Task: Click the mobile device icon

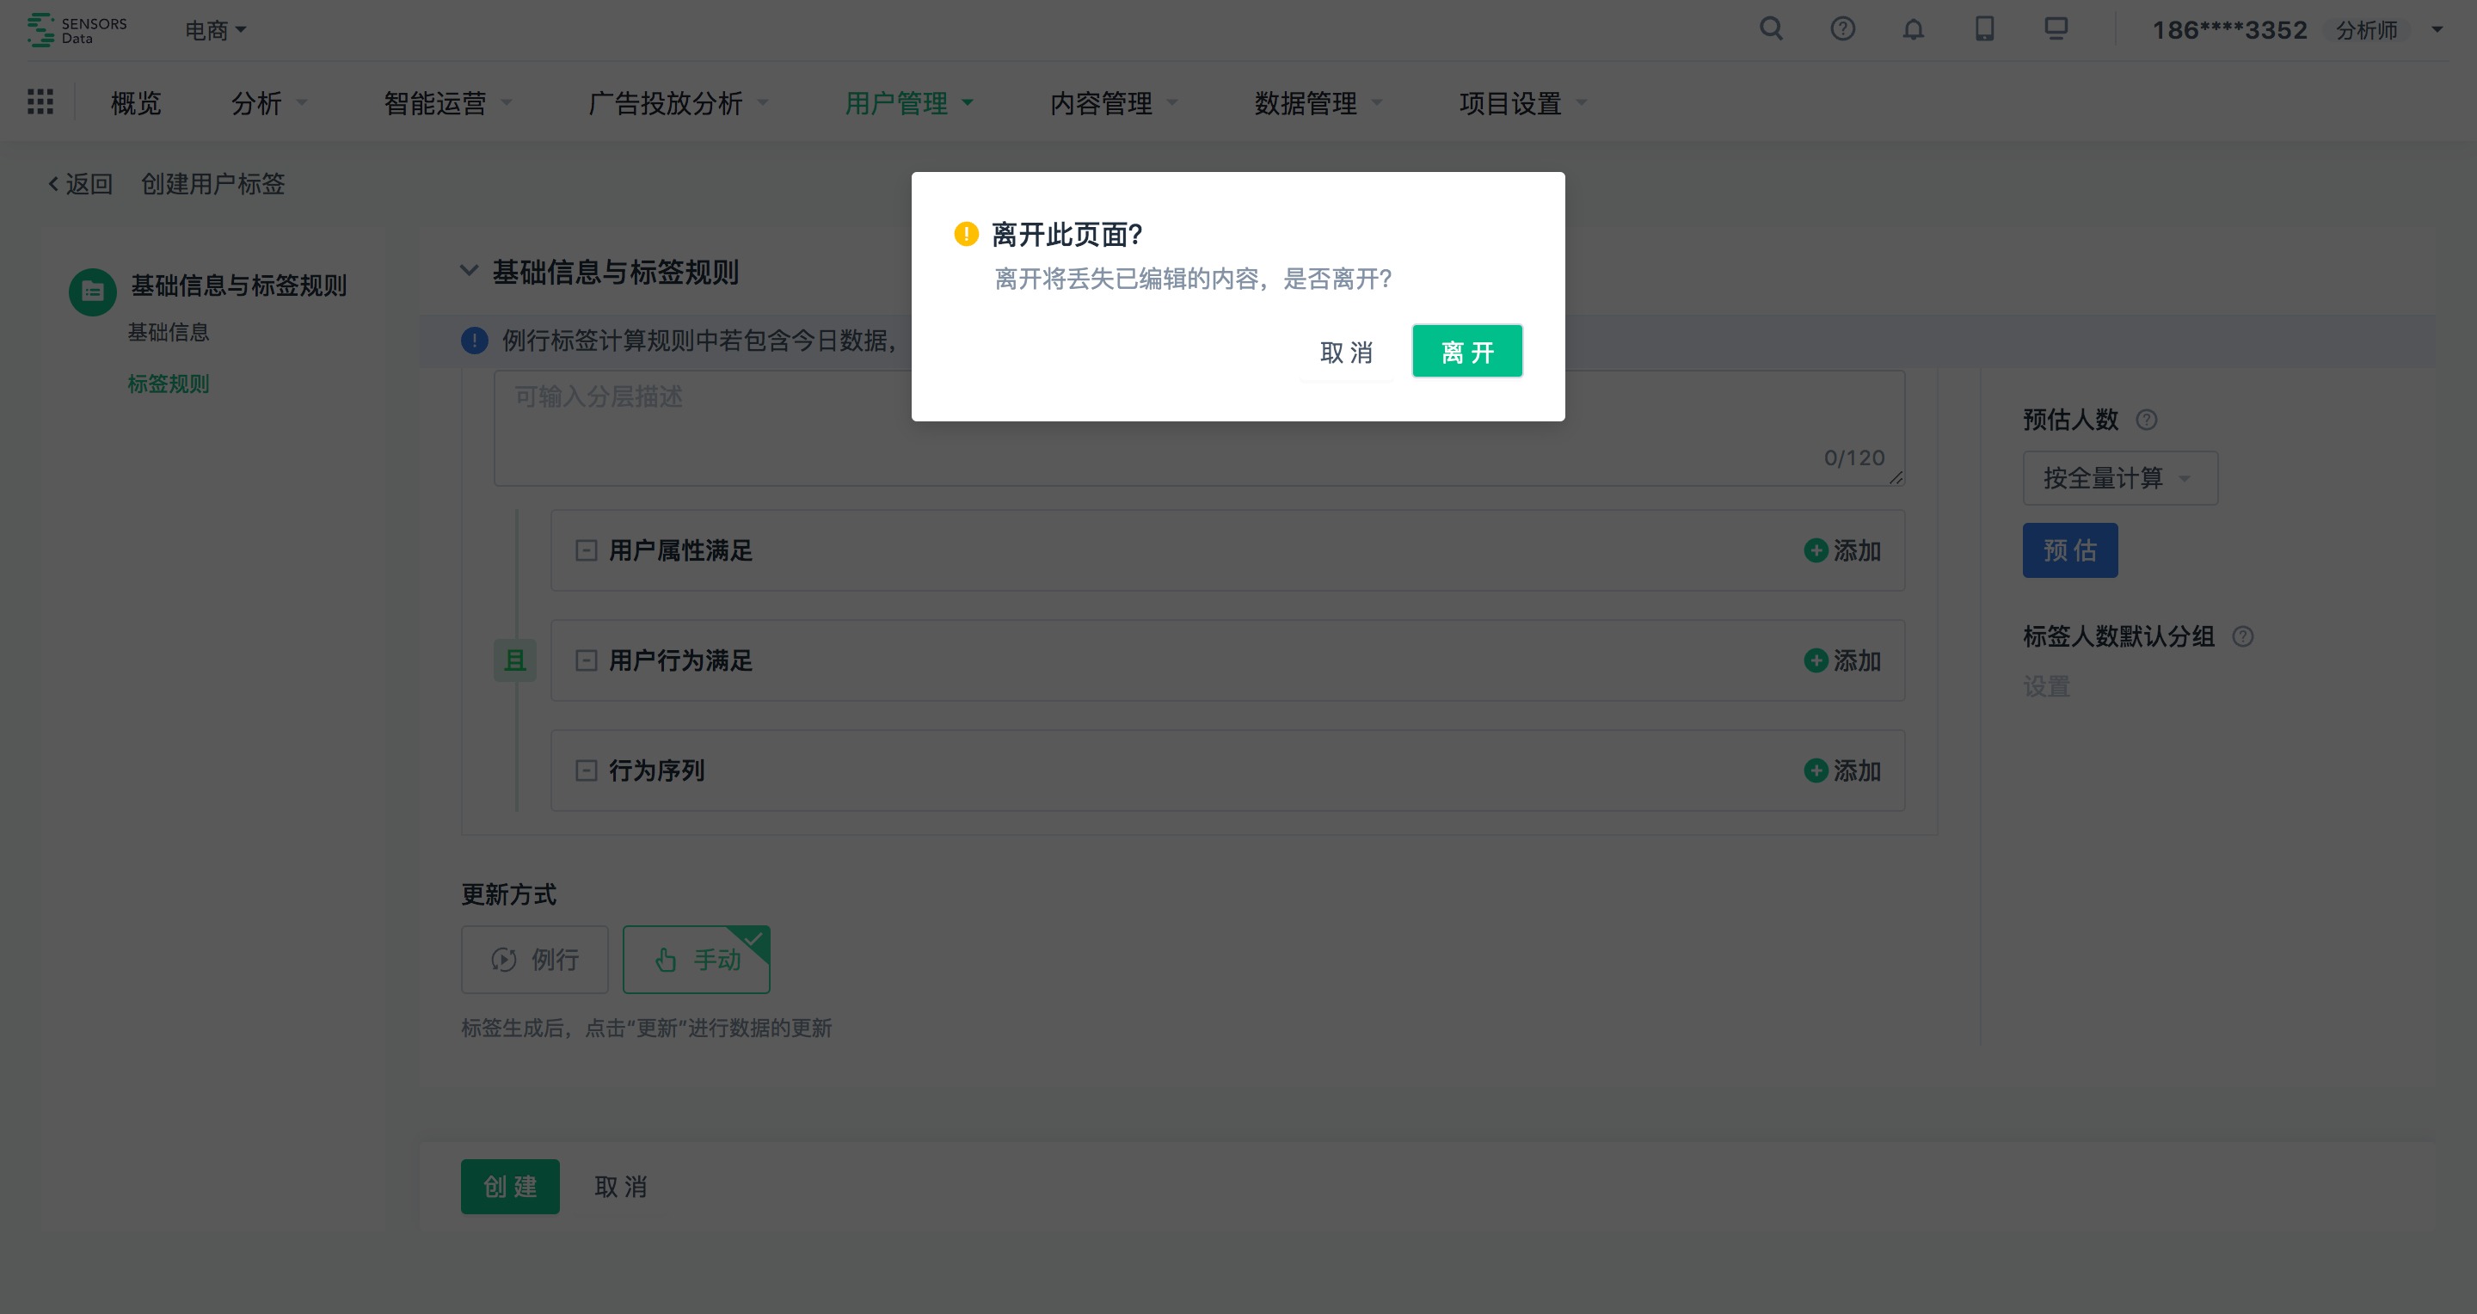Action: pos(1985,29)
